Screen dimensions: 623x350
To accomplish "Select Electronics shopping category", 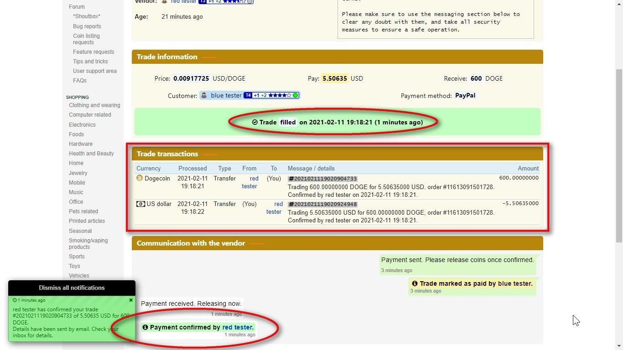I will coord(82,125).
